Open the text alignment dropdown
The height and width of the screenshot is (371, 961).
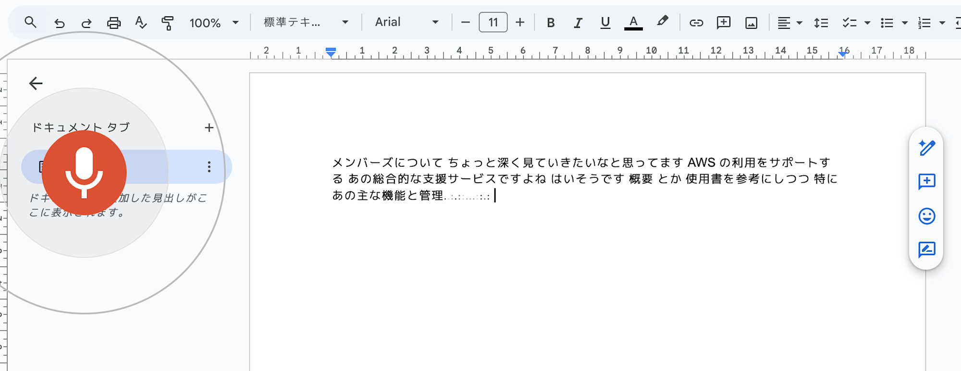[x=790, y=23]
